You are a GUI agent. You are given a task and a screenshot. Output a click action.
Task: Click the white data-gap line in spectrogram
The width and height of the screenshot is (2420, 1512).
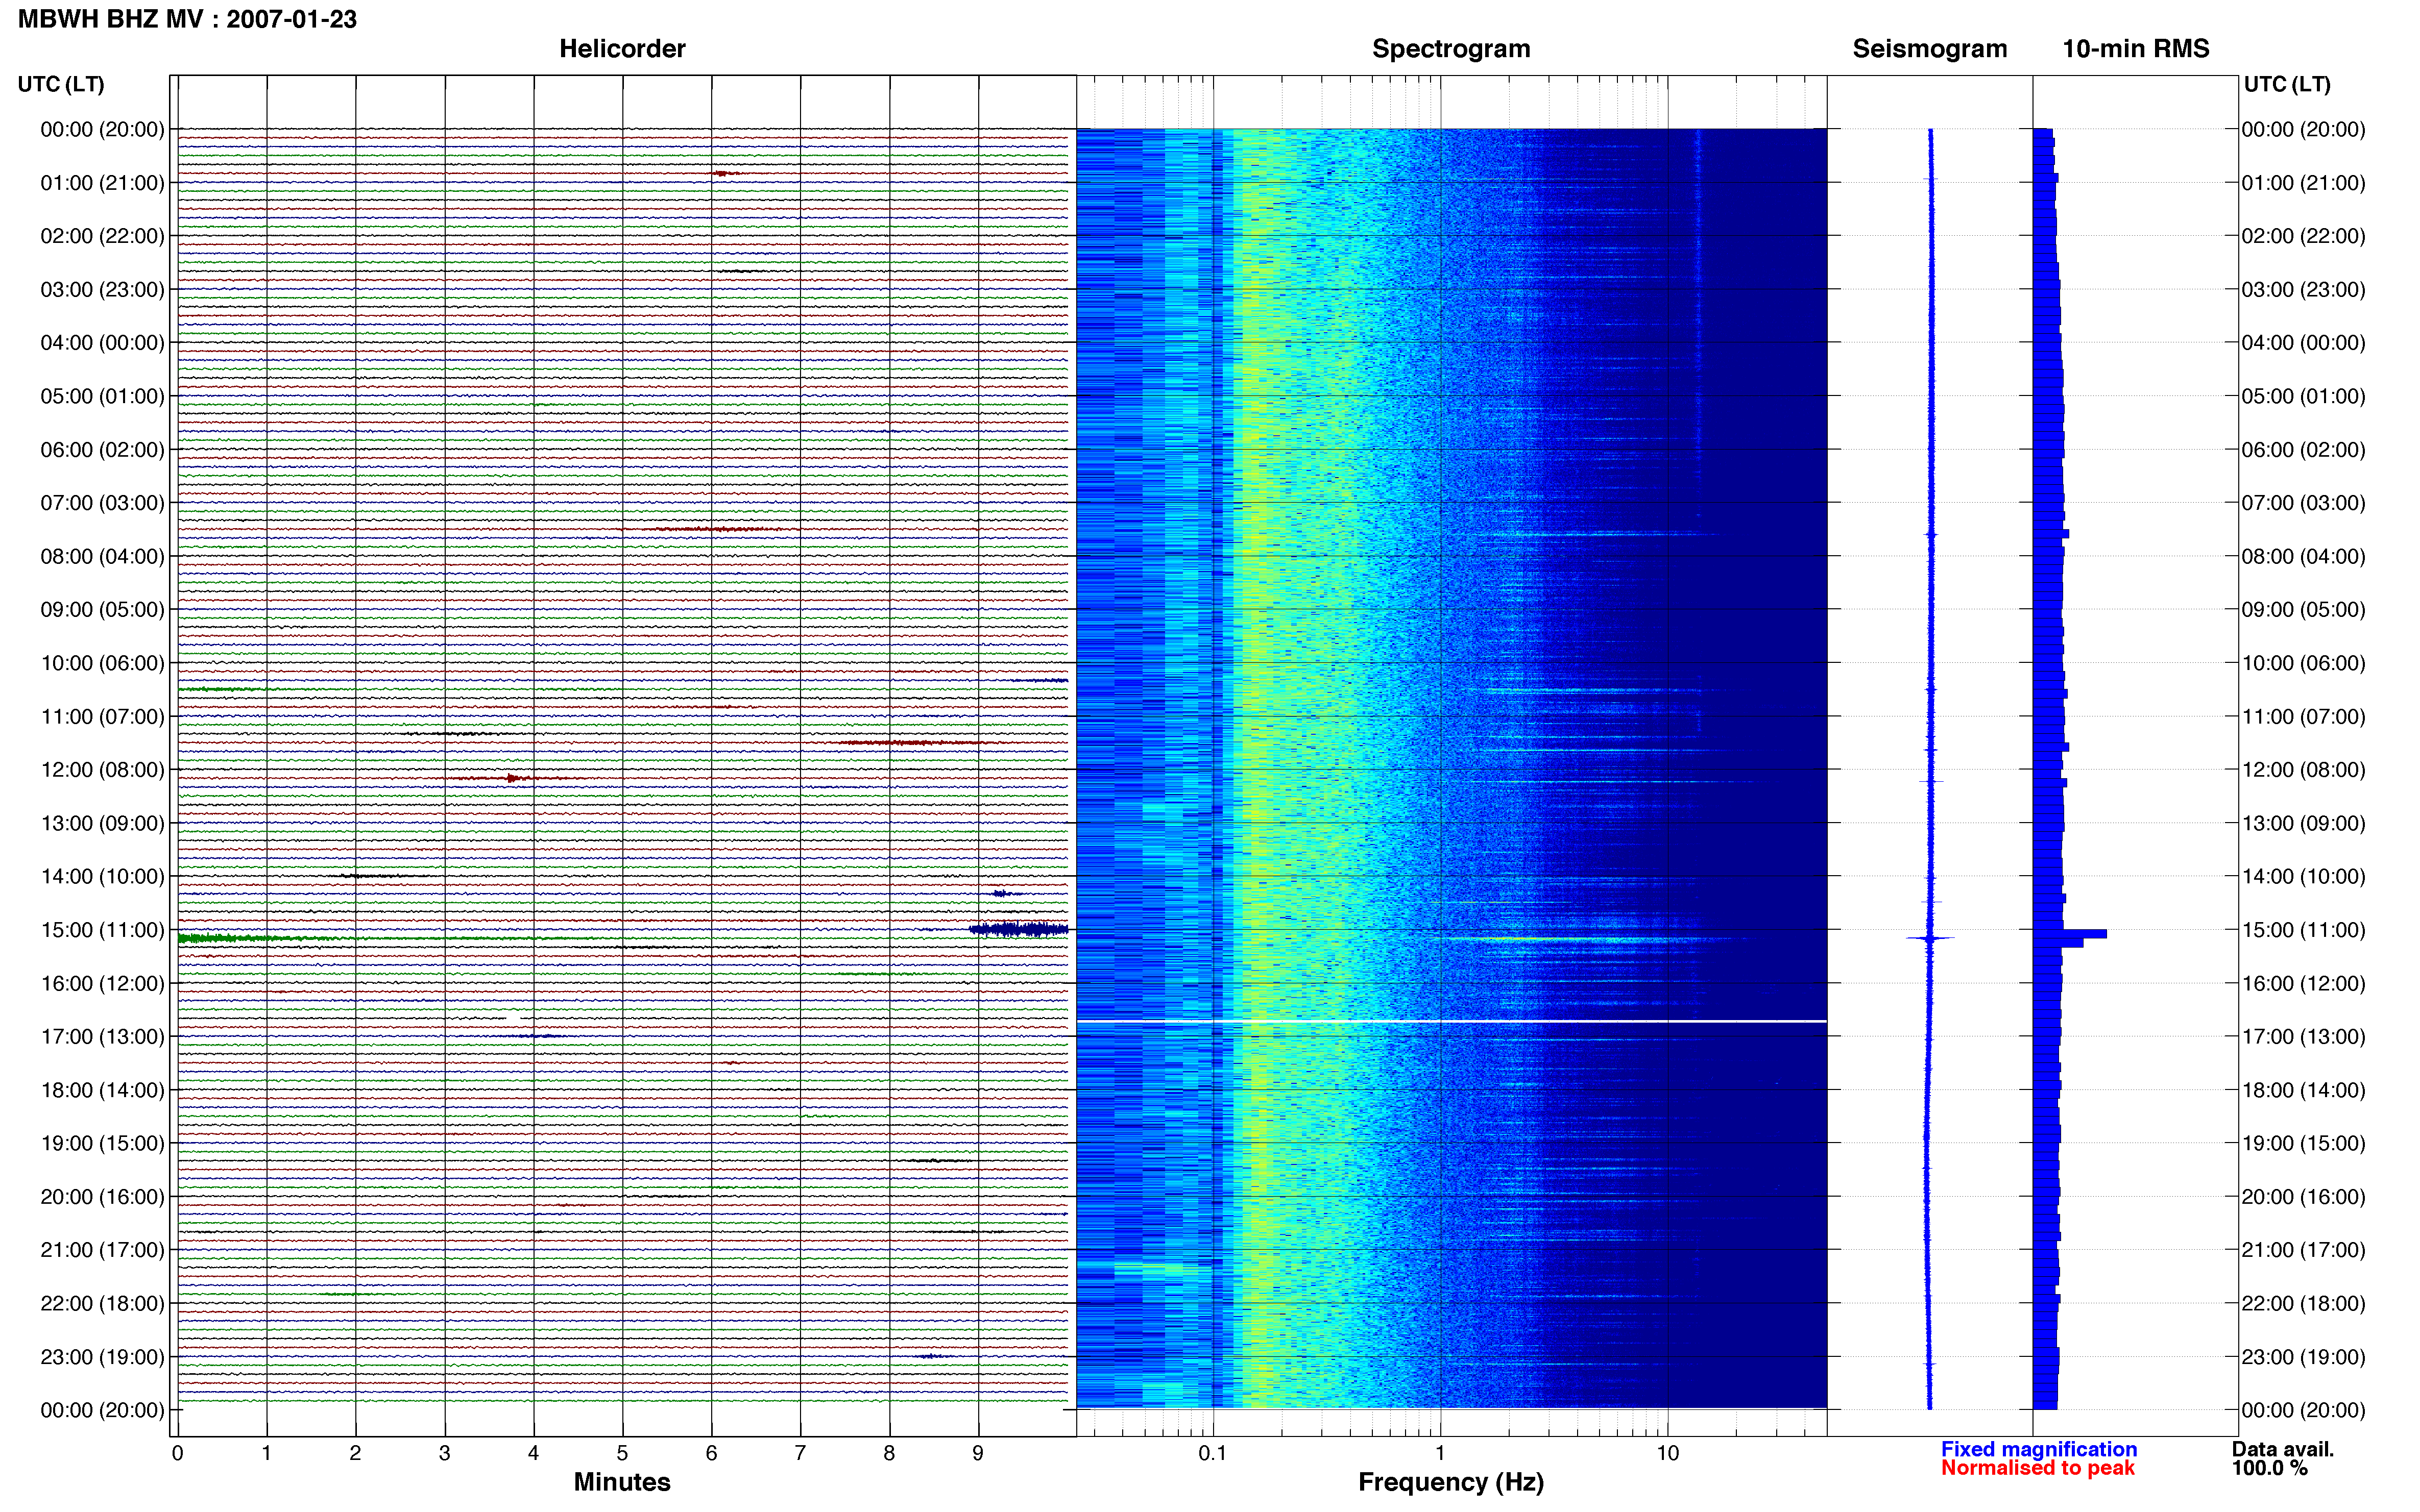[x=1451, y=1021]
